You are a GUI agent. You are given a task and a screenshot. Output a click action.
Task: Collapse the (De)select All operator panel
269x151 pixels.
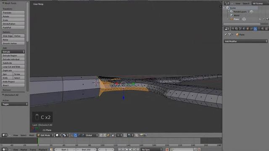pos(3,95)
